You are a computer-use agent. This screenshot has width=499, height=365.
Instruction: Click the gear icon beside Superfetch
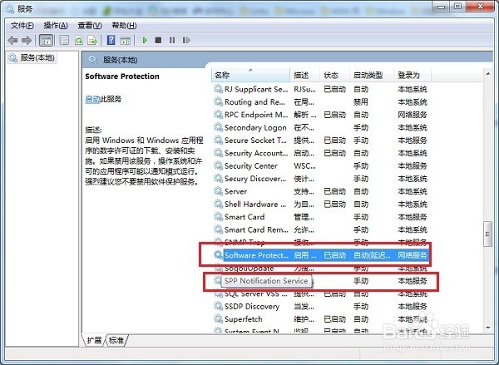point(218,318)
